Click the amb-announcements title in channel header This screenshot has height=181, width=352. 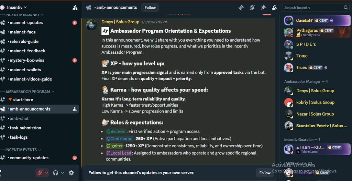(117, 8)
